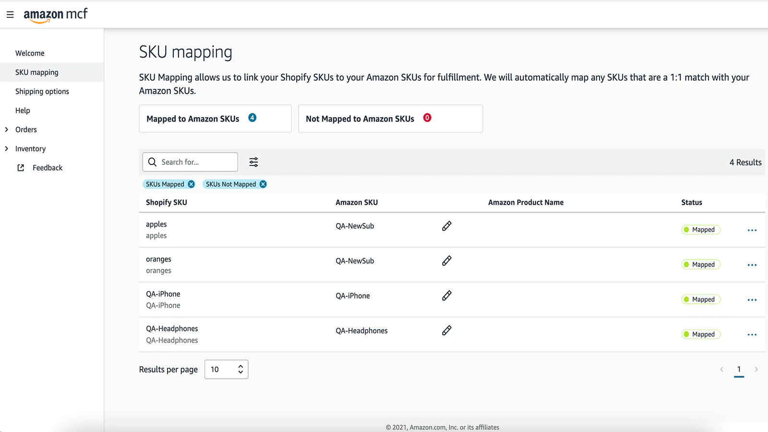Image resolution: width=768 pixels, height=432 pixels.
Task: Remove the SKUs Mapped filter chip
Action: point(191,184)
